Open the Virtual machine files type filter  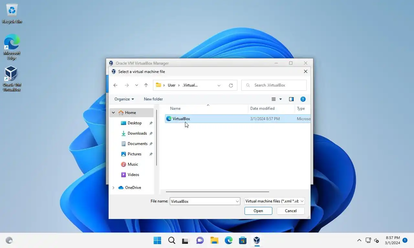[x=274, y=201]
